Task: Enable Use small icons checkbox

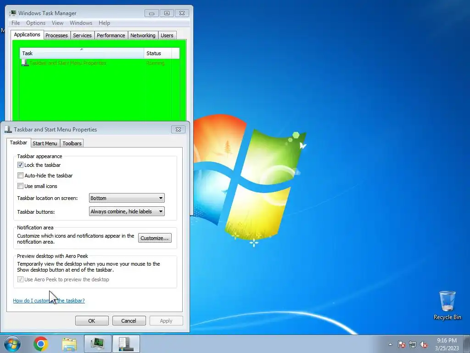Action: coord(20,186)
